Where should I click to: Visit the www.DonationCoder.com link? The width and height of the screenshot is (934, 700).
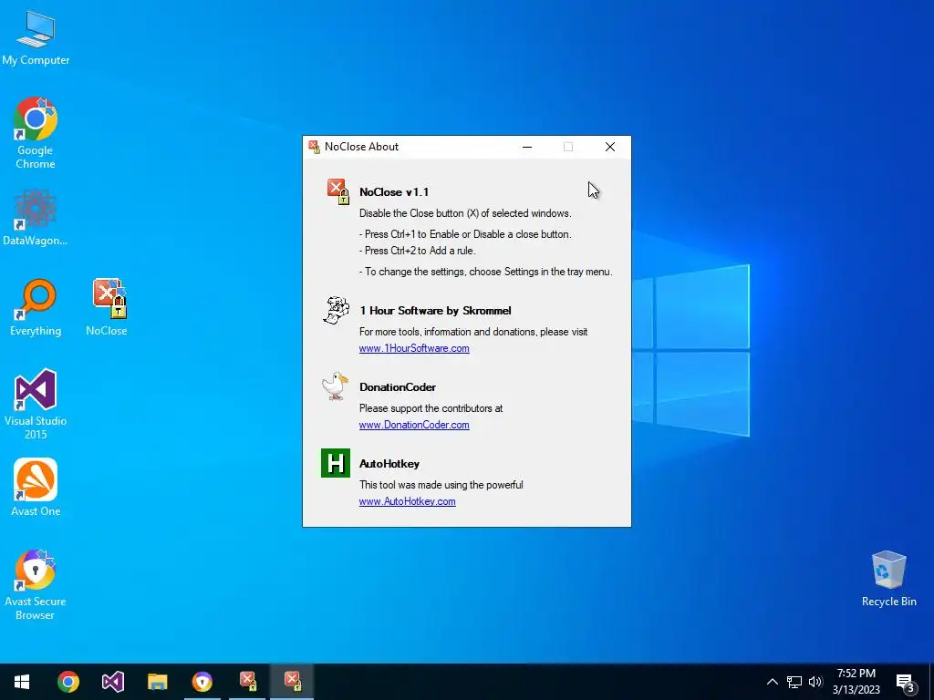414,425
